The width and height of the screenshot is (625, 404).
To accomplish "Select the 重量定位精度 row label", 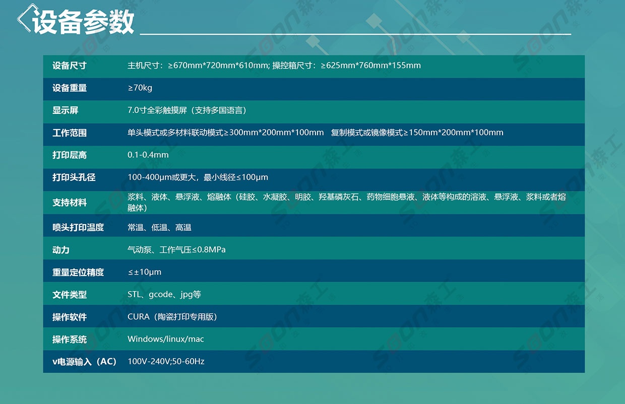I will pos(78,273).
